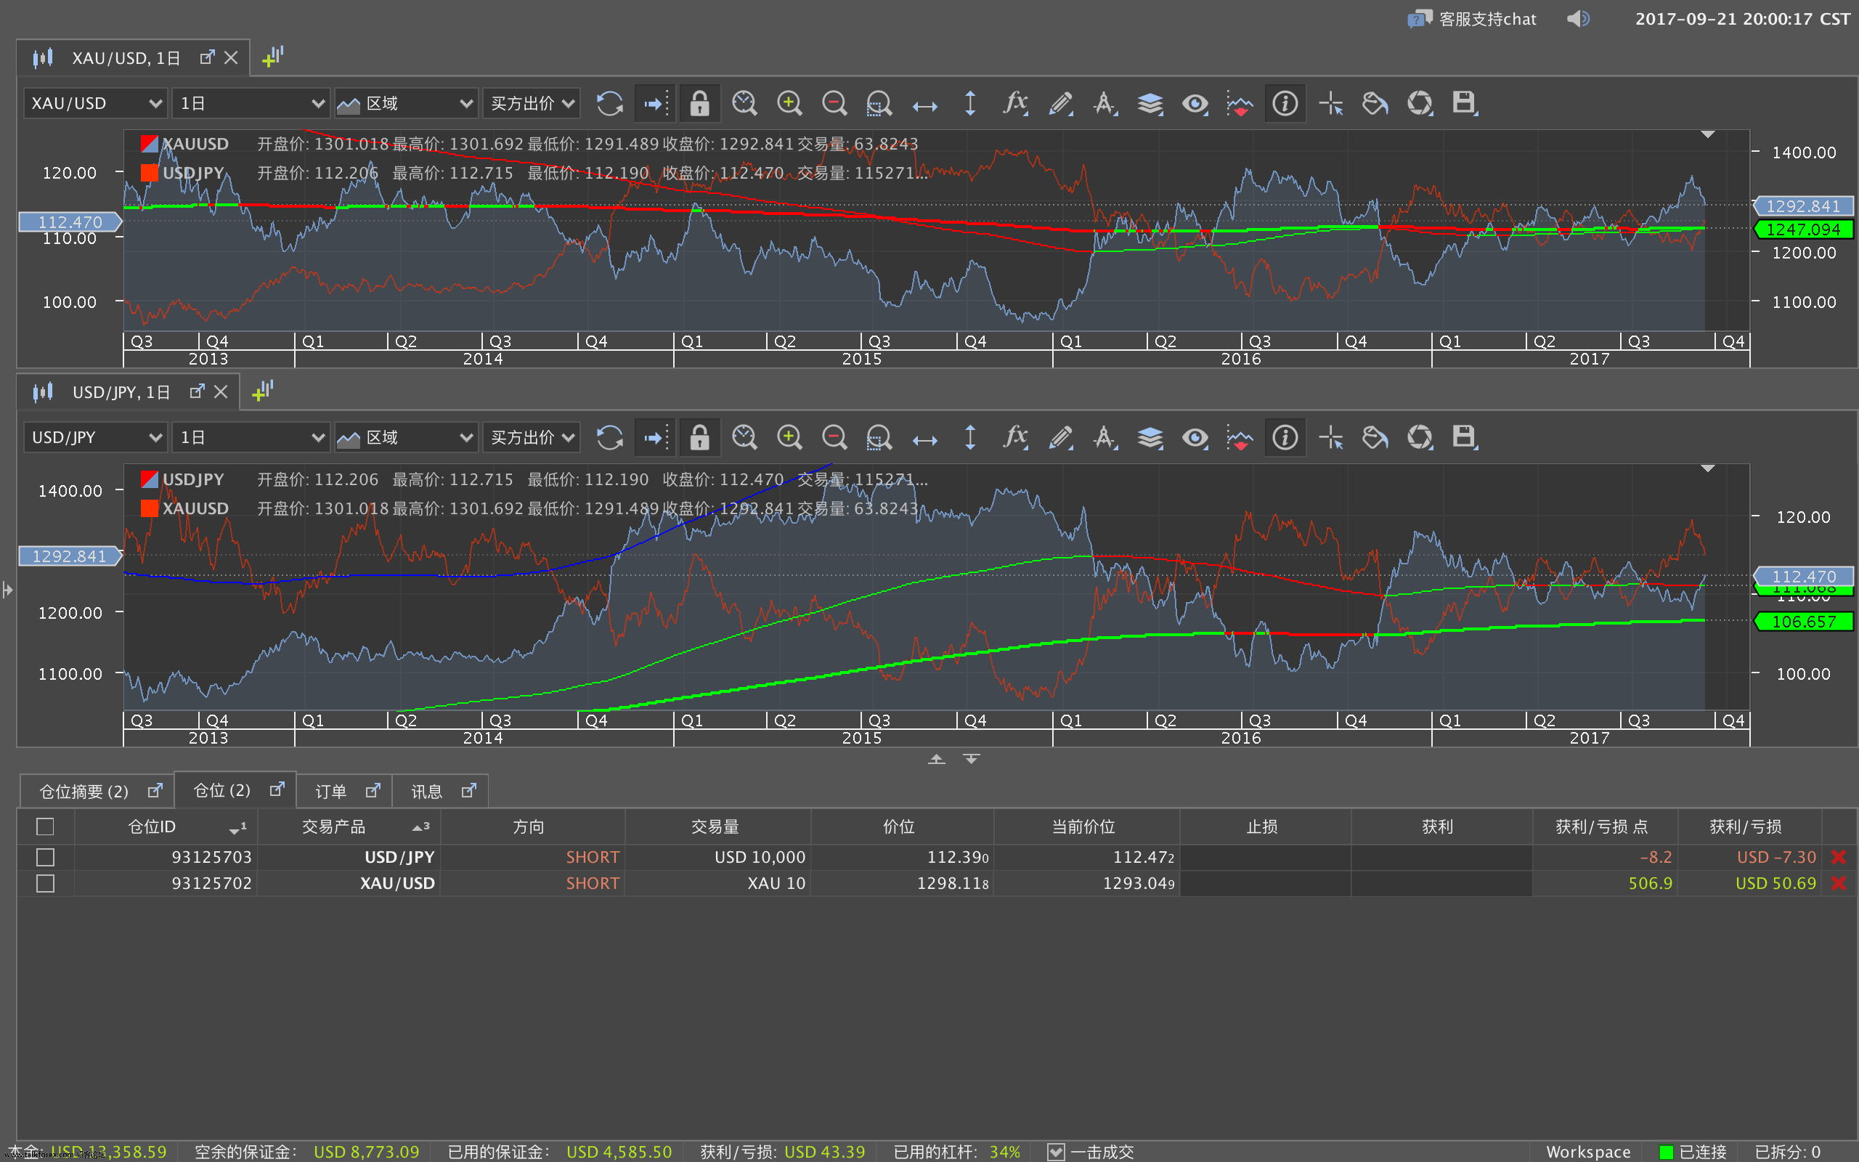Toggle lock icon on USD/JPY chart
Viewport: 1859px width, 1162px height.
pyautogui.click(x=699, y=437)
